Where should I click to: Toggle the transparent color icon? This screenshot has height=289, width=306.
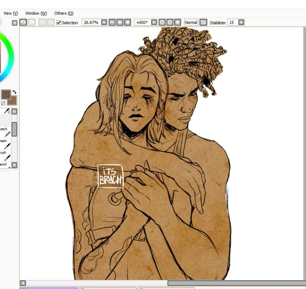[3, 103]
